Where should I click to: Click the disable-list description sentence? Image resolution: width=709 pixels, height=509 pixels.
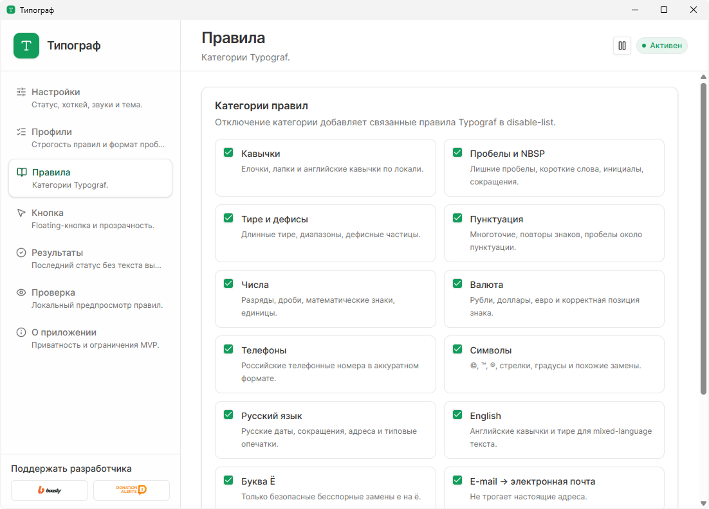tap(385, 122)
